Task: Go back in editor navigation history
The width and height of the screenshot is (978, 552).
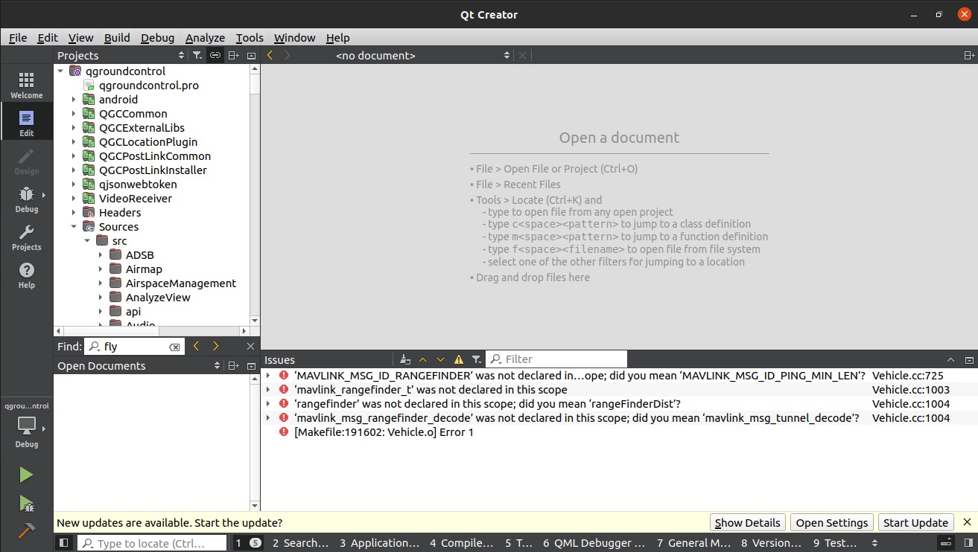Action: [270, 55]
